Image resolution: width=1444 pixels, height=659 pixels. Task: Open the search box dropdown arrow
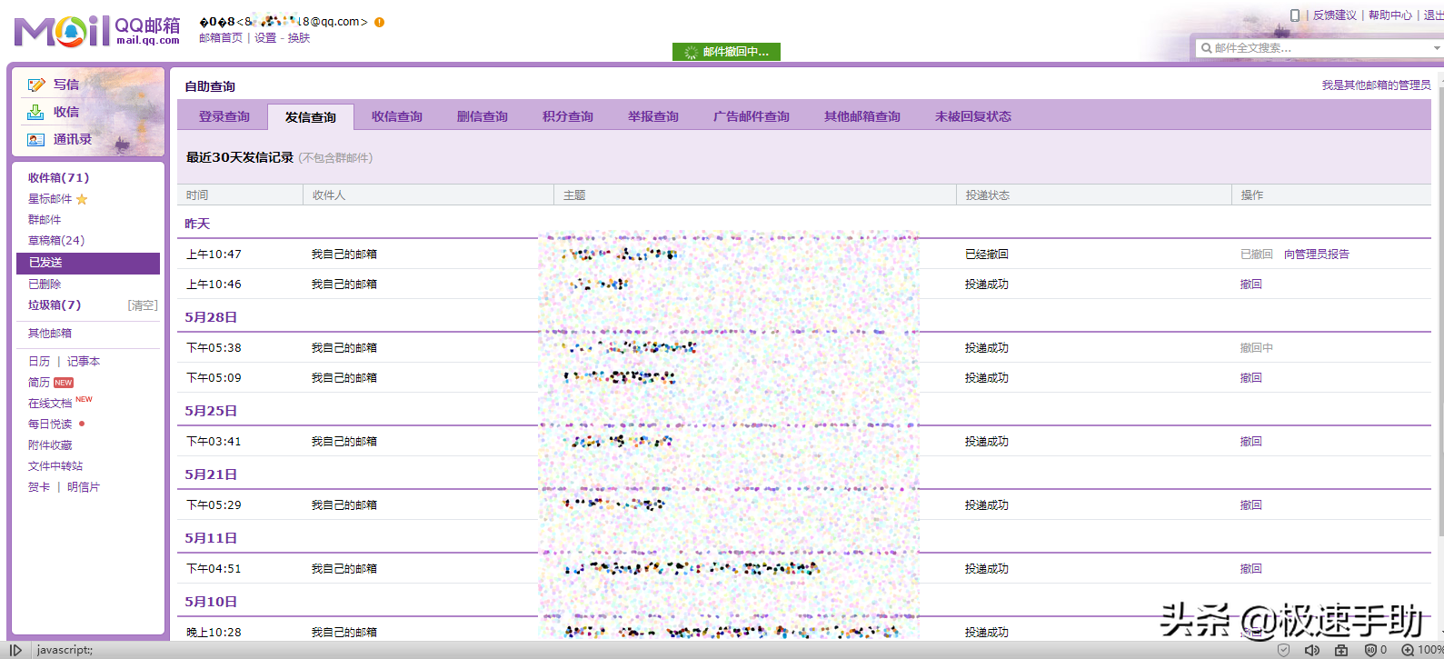tap(1436, 48)
